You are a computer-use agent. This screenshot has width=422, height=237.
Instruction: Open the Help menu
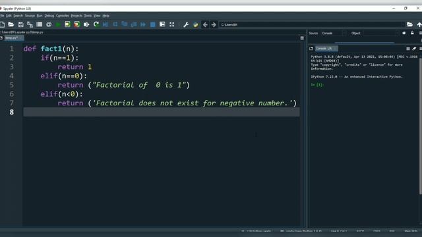click(x=105, y=16)
